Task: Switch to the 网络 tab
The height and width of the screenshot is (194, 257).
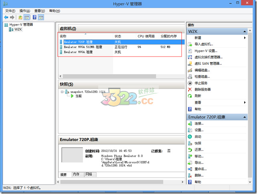Action: [x=89, y=174]
